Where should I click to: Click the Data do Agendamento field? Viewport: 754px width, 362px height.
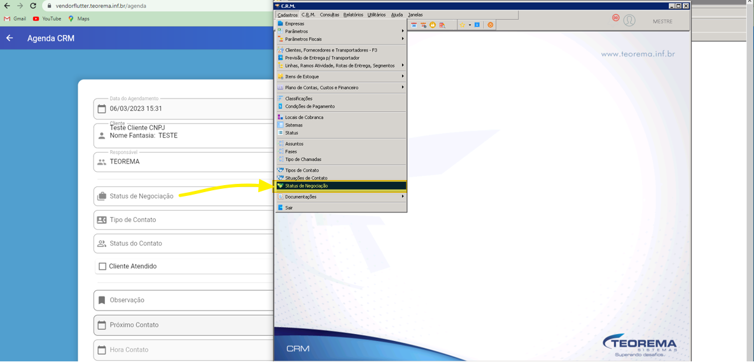[184, 109]
